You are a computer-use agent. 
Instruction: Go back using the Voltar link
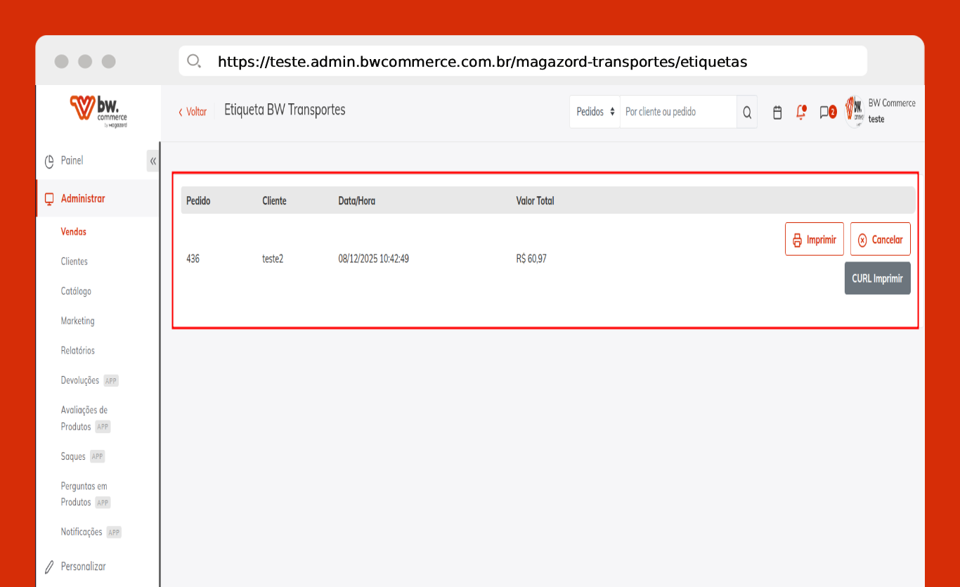193,112
